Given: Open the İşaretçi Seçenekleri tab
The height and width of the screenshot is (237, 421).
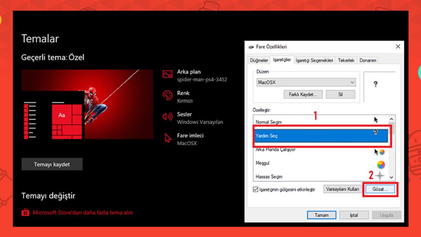Looking at the screenshot, I should pos(314,60).
